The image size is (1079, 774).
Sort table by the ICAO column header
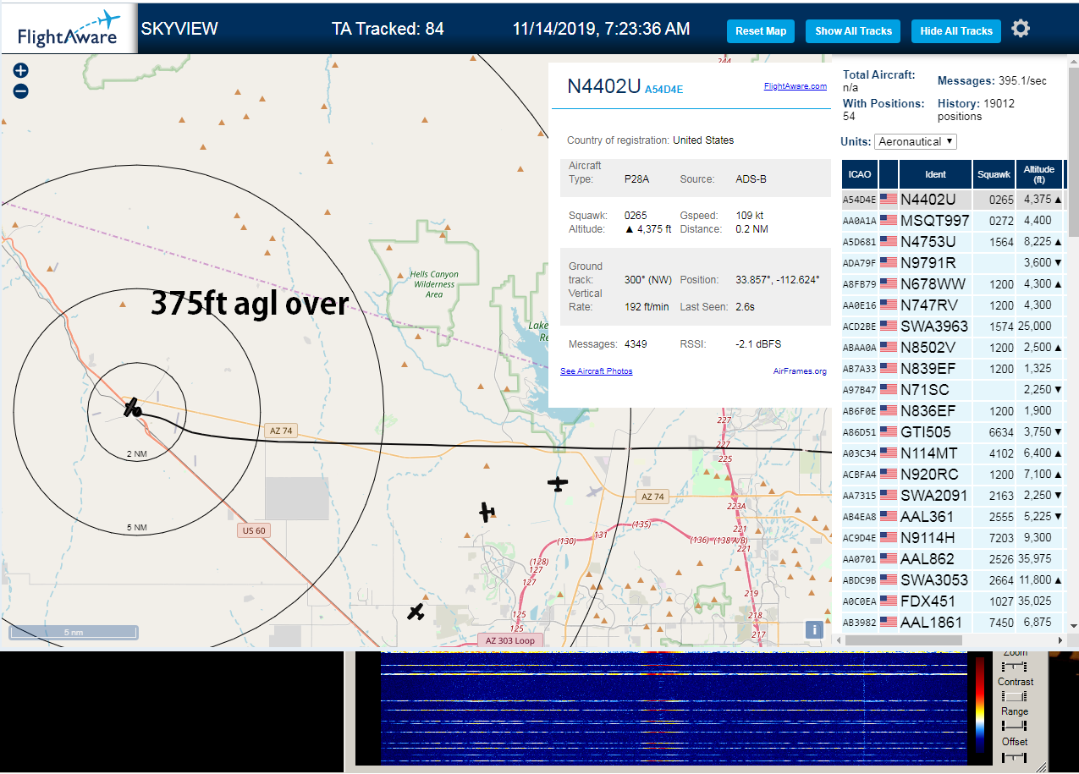click(x=860, y=174)
